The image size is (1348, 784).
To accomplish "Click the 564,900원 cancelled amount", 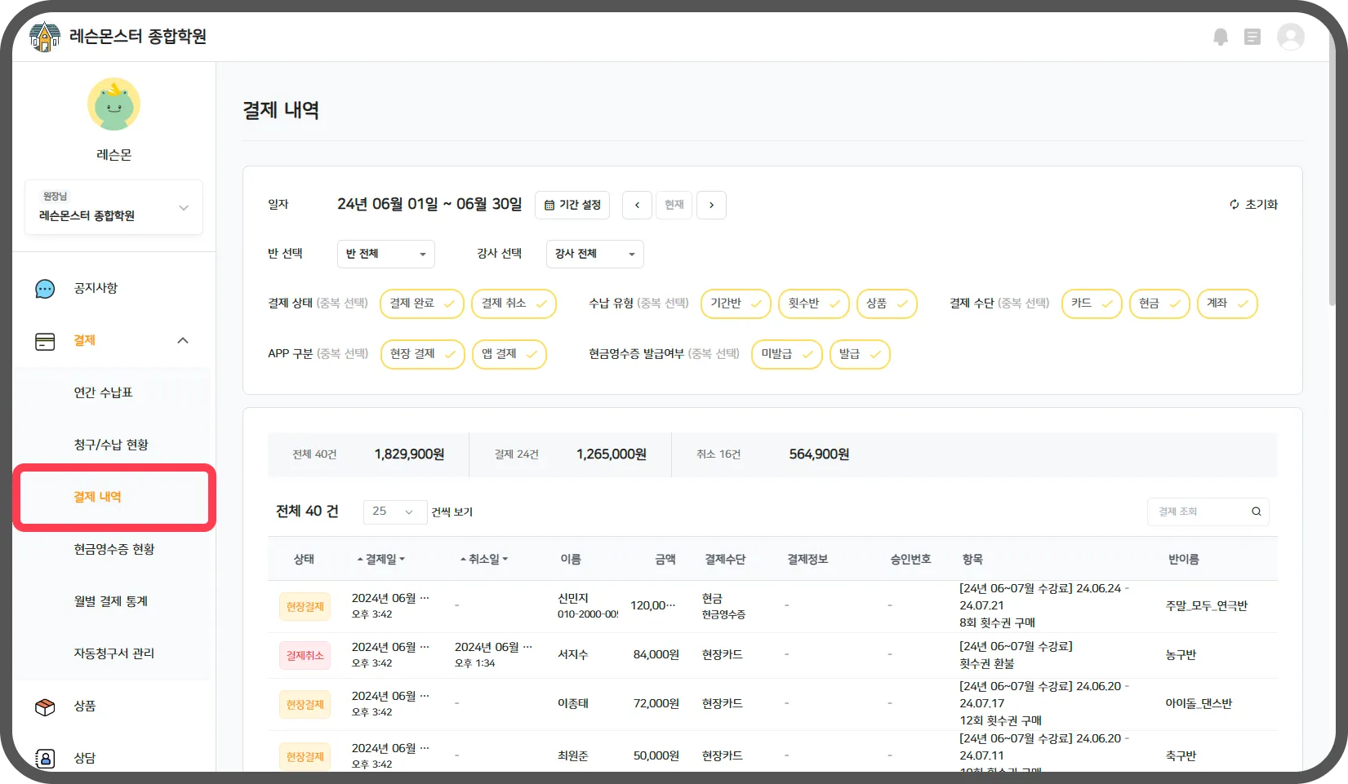I will (819, 454).
